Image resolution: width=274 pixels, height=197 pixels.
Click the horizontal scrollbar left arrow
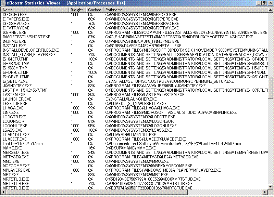pos(3,192)
